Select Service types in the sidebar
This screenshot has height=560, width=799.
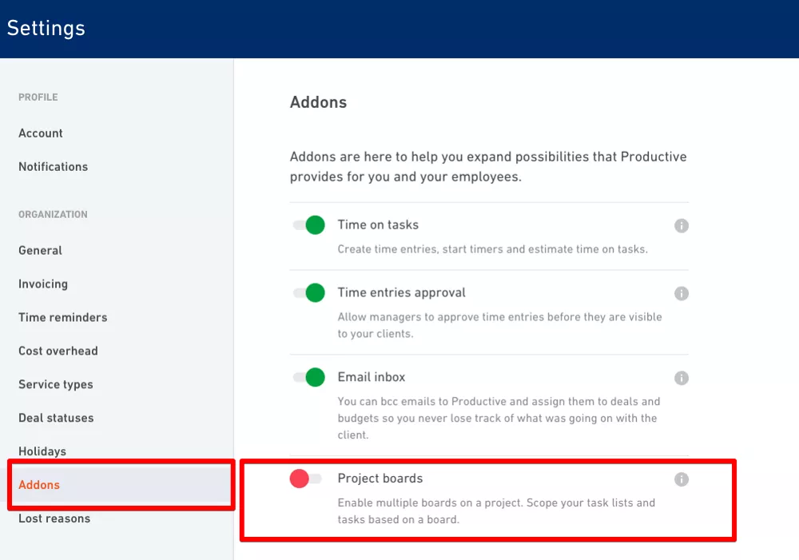(56, 384)
